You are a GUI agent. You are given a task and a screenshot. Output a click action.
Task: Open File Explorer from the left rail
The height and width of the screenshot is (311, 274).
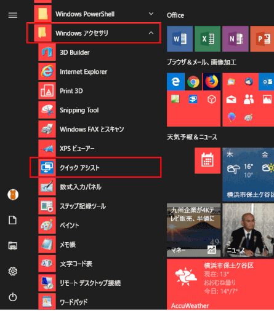[x=13, y=245]
